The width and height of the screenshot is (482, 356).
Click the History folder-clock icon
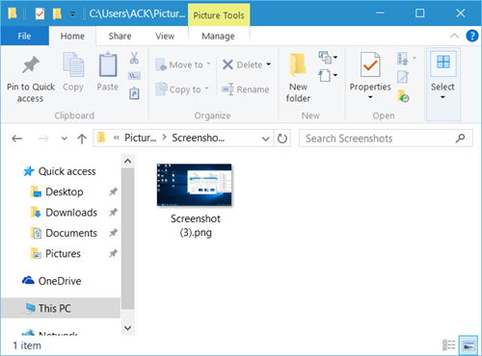[403, 96]
